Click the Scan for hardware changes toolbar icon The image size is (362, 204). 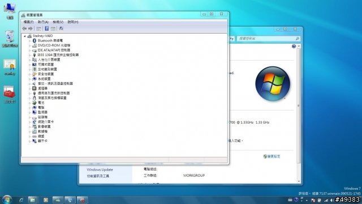point(61,28)
